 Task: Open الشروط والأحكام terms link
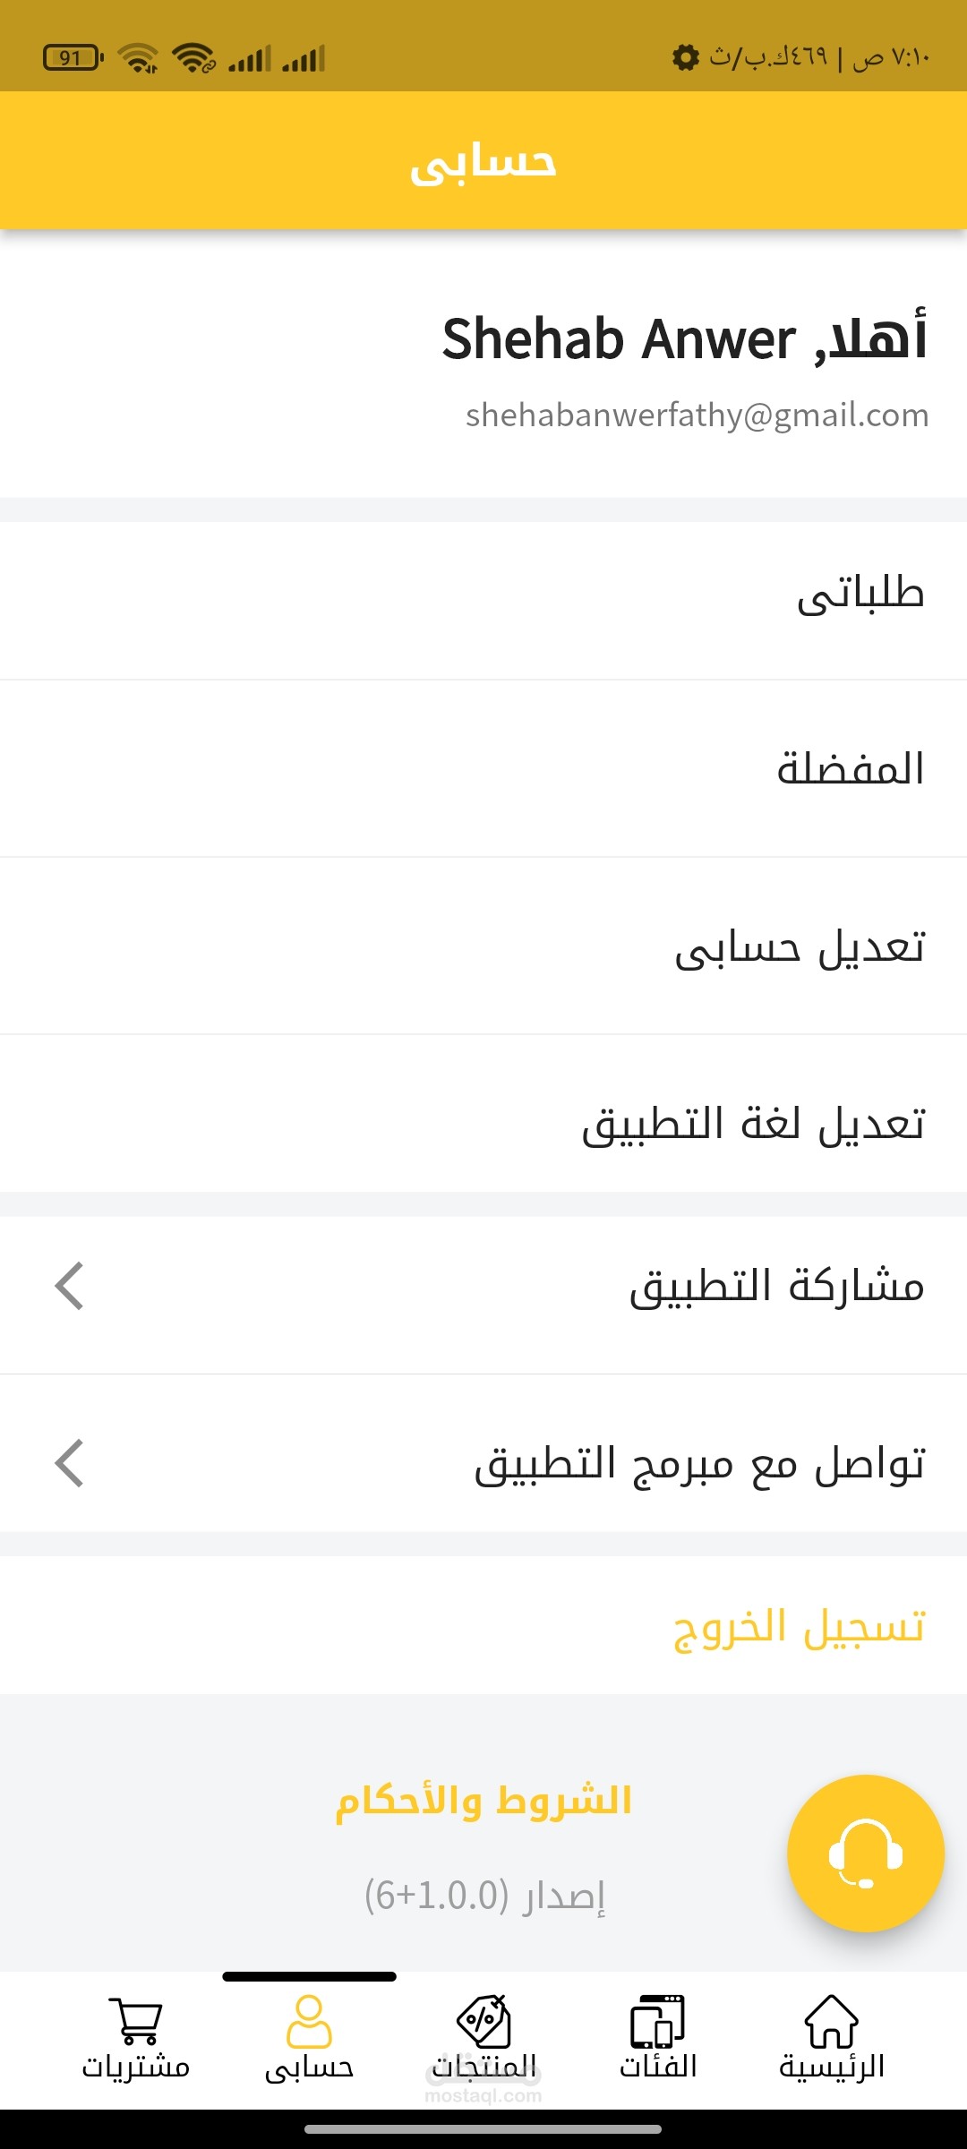click(483, 1800)
